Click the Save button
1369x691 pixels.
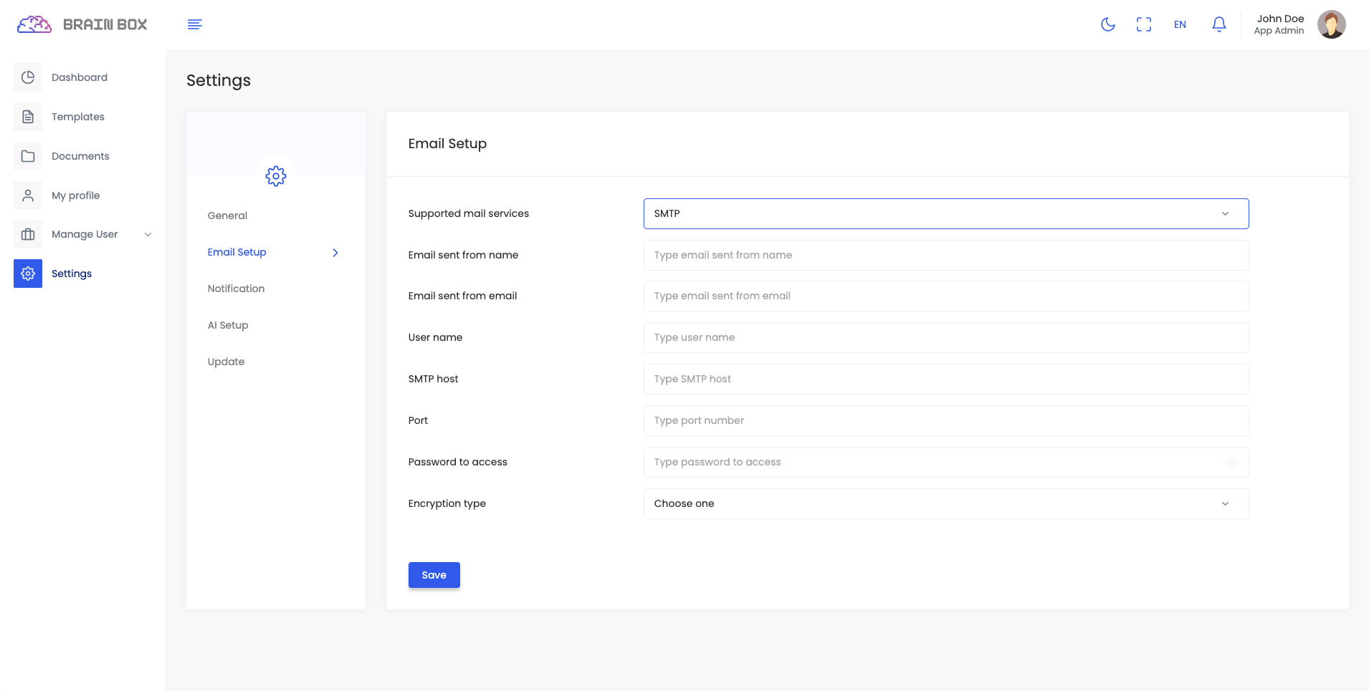434,575
